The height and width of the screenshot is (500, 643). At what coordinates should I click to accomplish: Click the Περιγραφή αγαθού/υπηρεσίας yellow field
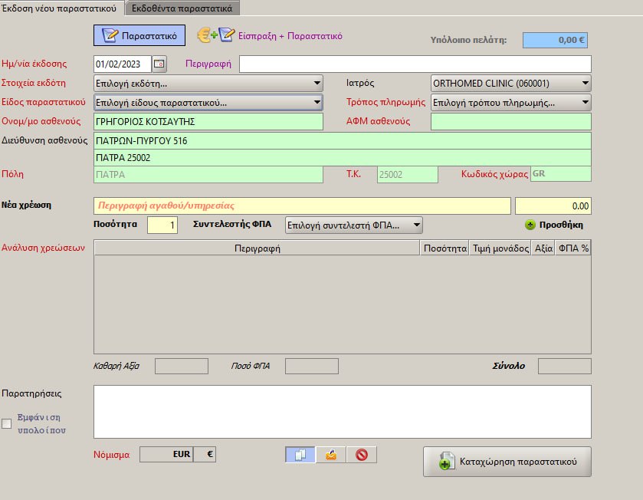coord(302,206)
